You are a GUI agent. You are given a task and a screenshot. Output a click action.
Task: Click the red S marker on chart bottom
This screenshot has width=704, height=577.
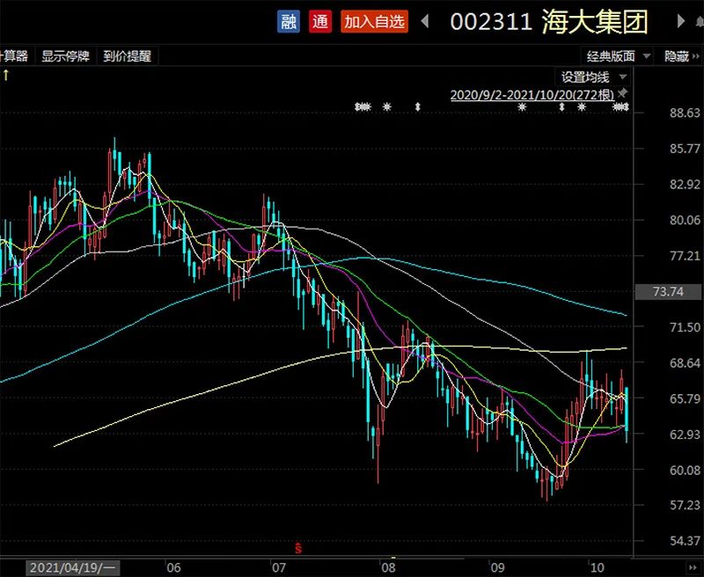point(298,548)
